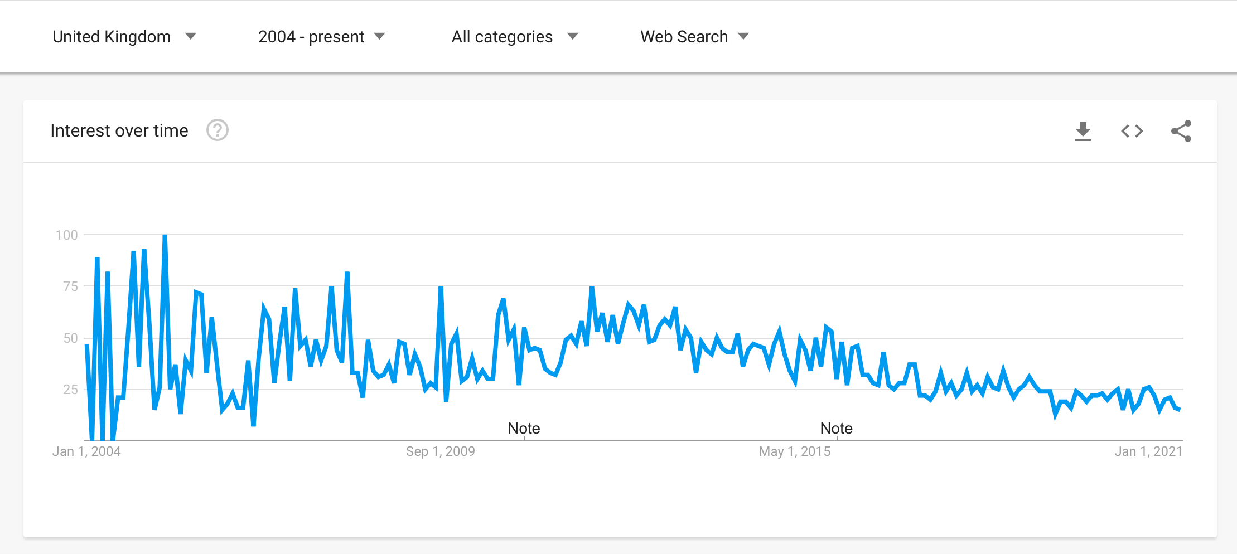
Task: Click the Sep 1, 2009 axis label
Action: tap(441, 451)
